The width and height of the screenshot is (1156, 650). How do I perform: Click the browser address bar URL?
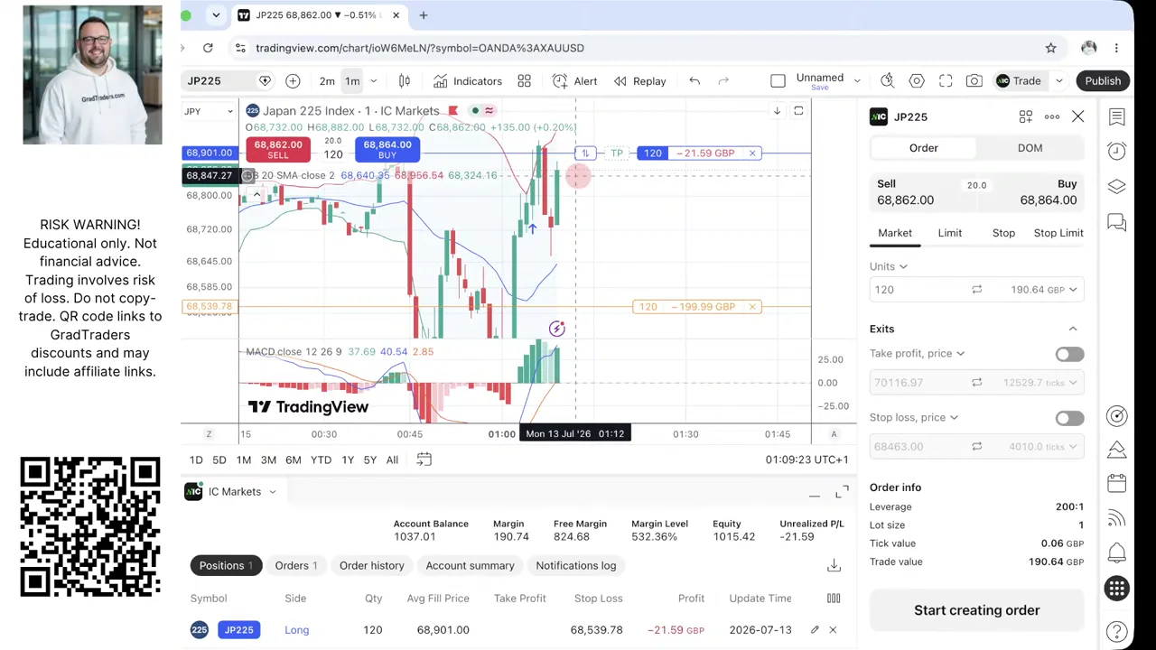[x=420, y=48]
